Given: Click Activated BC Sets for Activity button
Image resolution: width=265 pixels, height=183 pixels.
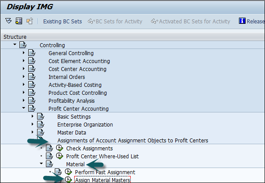Looking at the screenshot, I should [190, 21].
